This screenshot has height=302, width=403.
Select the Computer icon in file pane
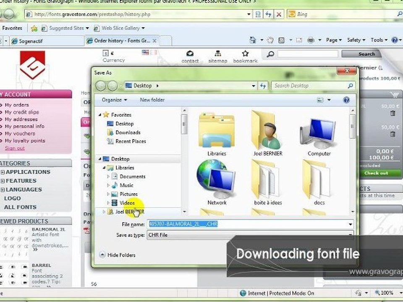[319, 133]
